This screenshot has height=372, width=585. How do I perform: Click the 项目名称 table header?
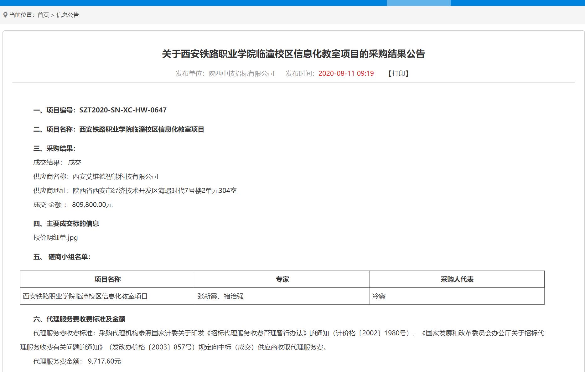(x=107, y=279)
